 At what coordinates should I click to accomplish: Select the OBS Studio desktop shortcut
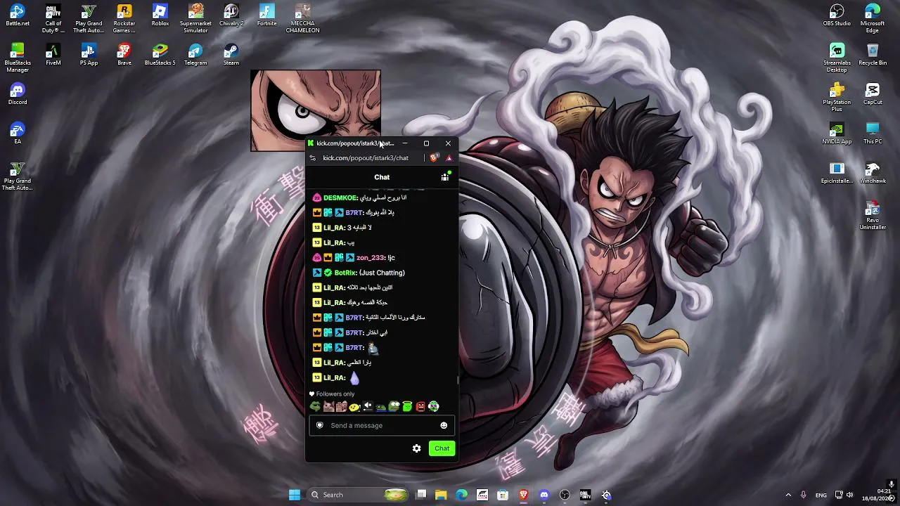(x=837, y=15)
